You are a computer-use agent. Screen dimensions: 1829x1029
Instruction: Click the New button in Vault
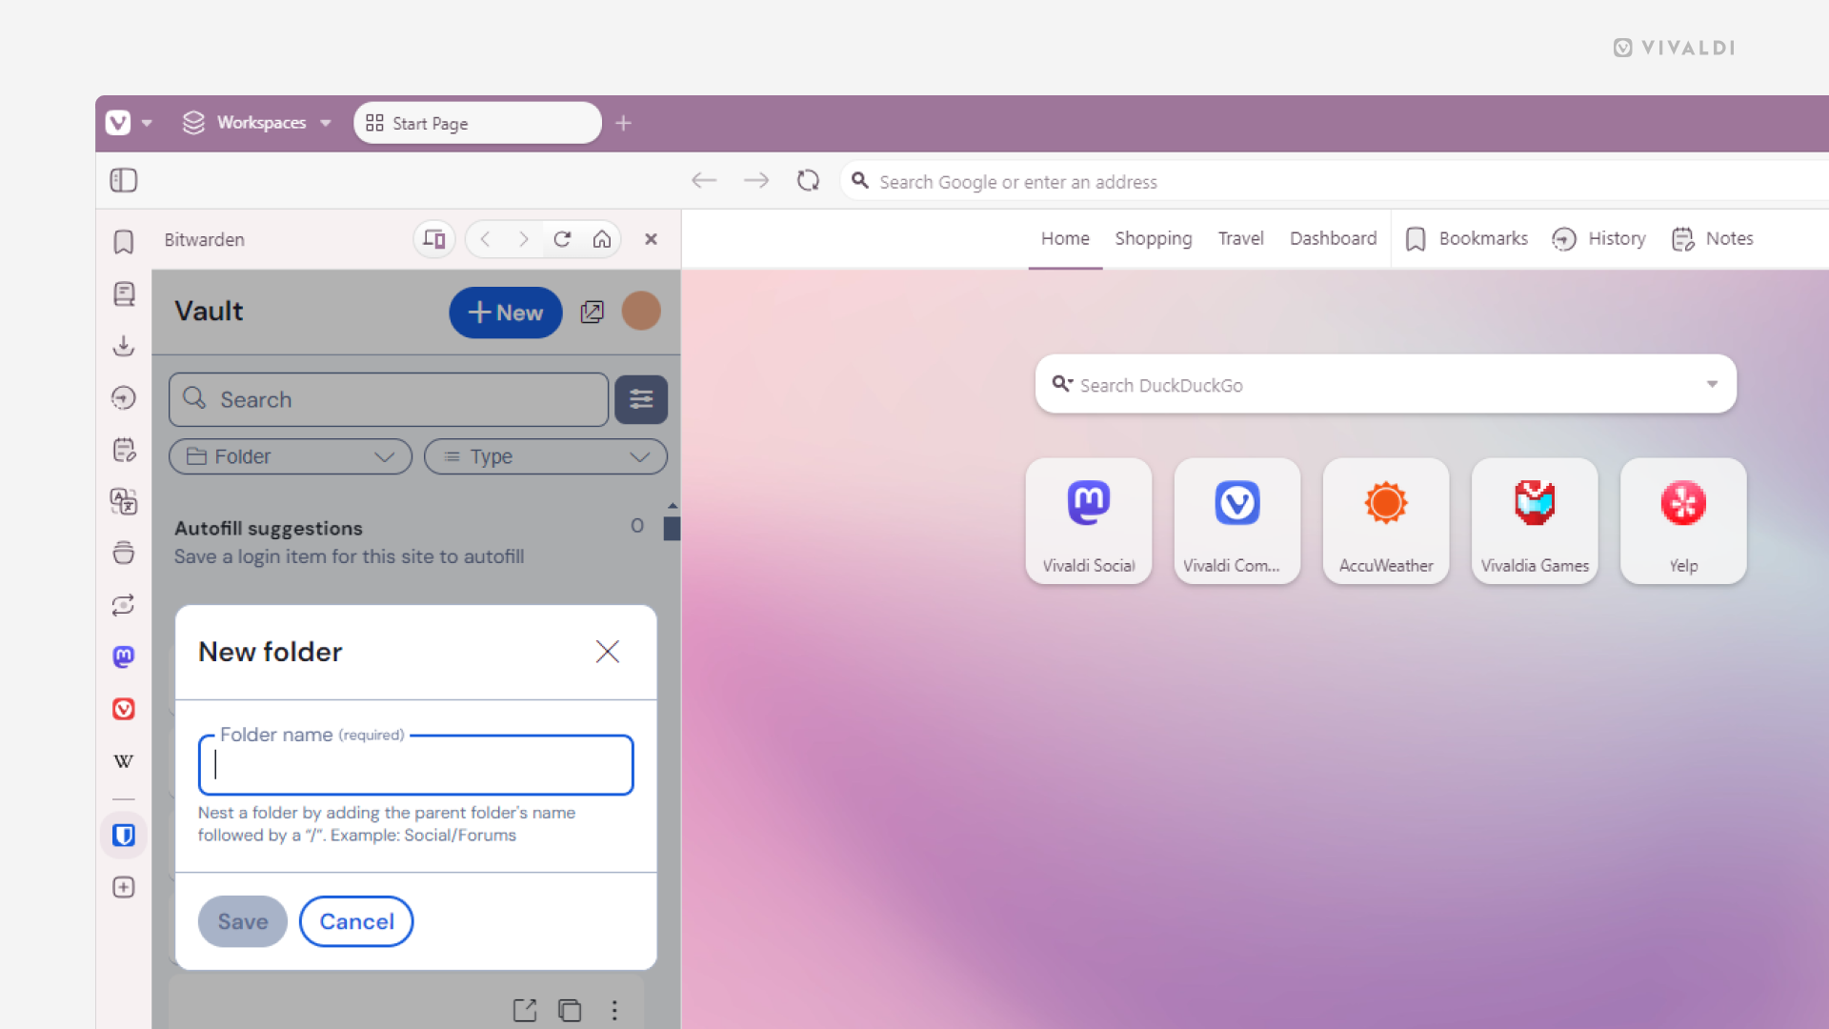[506, 313]
